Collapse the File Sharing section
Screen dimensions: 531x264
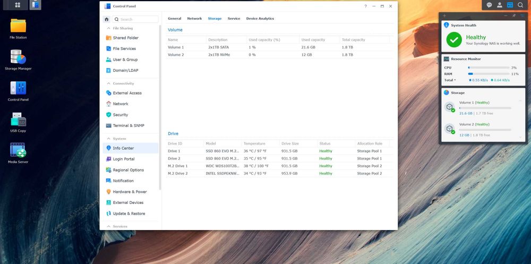click(108, 28)
